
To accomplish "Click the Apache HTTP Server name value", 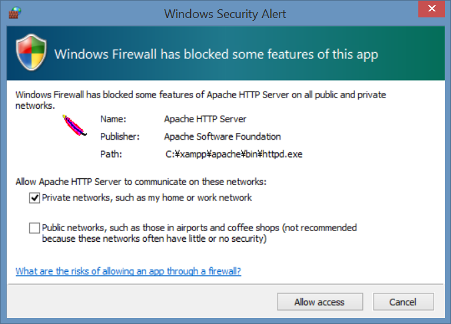I will [x=205, y=119].
